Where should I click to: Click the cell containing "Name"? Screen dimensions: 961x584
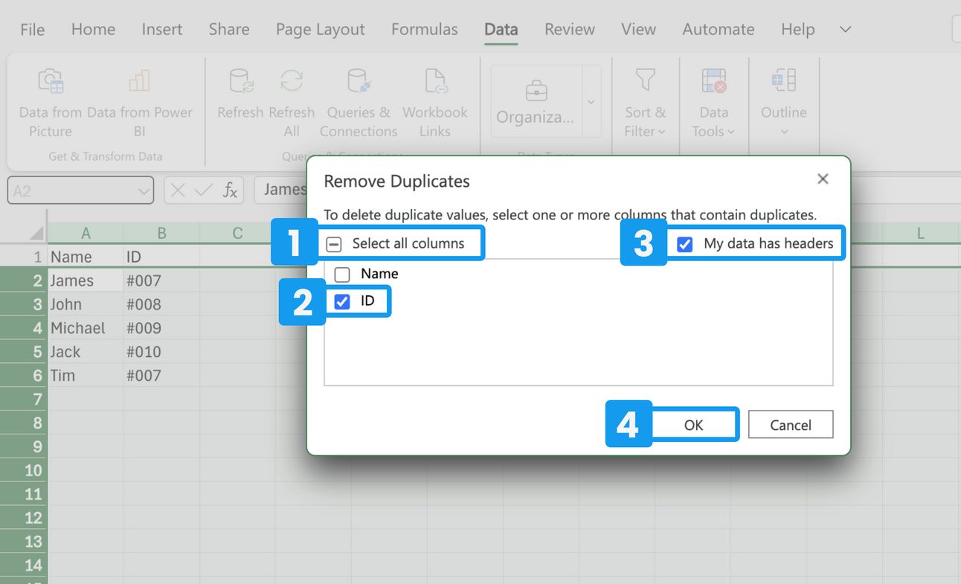(x=86, y=257)
